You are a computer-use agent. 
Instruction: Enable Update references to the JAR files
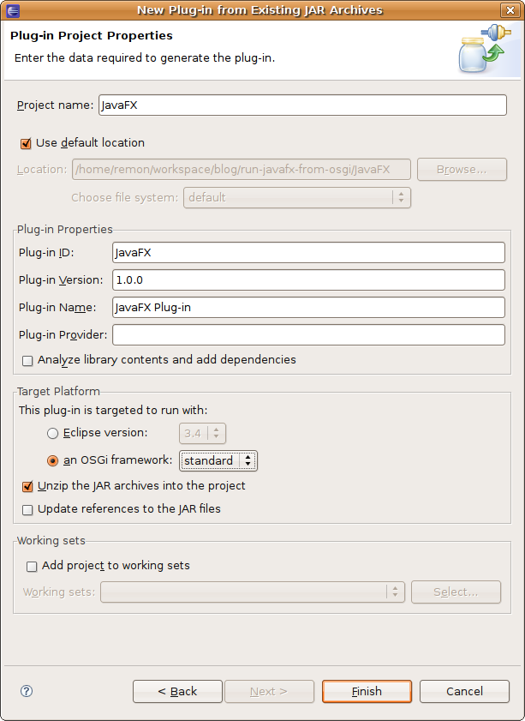tap(27, 509)
